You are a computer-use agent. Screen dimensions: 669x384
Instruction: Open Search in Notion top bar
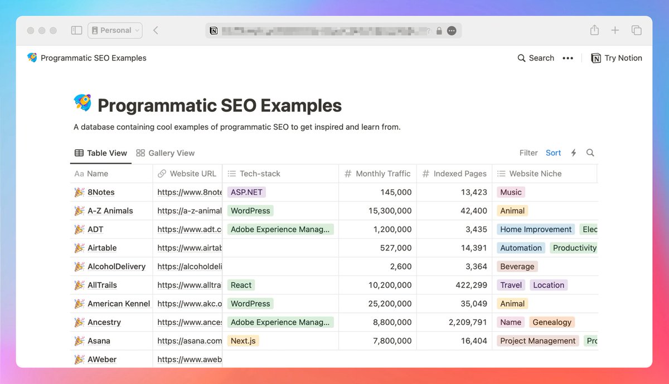click(x=536, y=58)
